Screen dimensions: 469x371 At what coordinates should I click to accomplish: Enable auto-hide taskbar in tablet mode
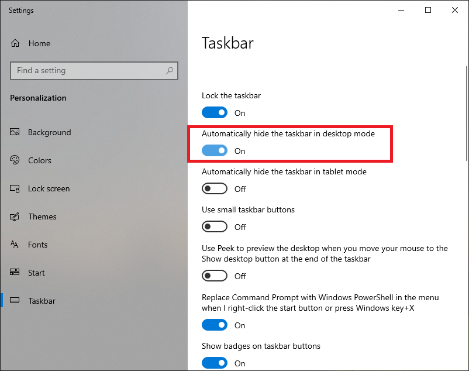pos(214,188)
